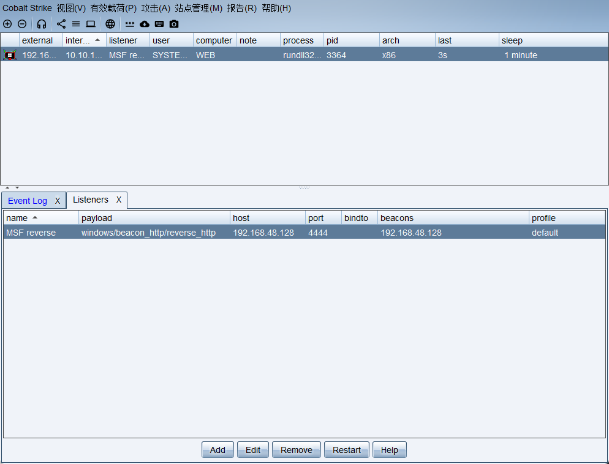Close the Event Log tab
609x464 pixels.
(x=58, y=201)
